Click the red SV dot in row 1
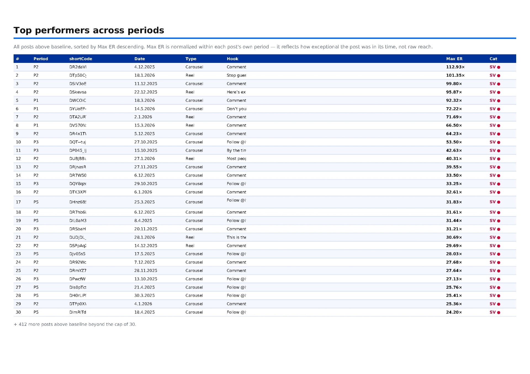The width and height of the screenshot is (530, 374). tap(499, 67)
